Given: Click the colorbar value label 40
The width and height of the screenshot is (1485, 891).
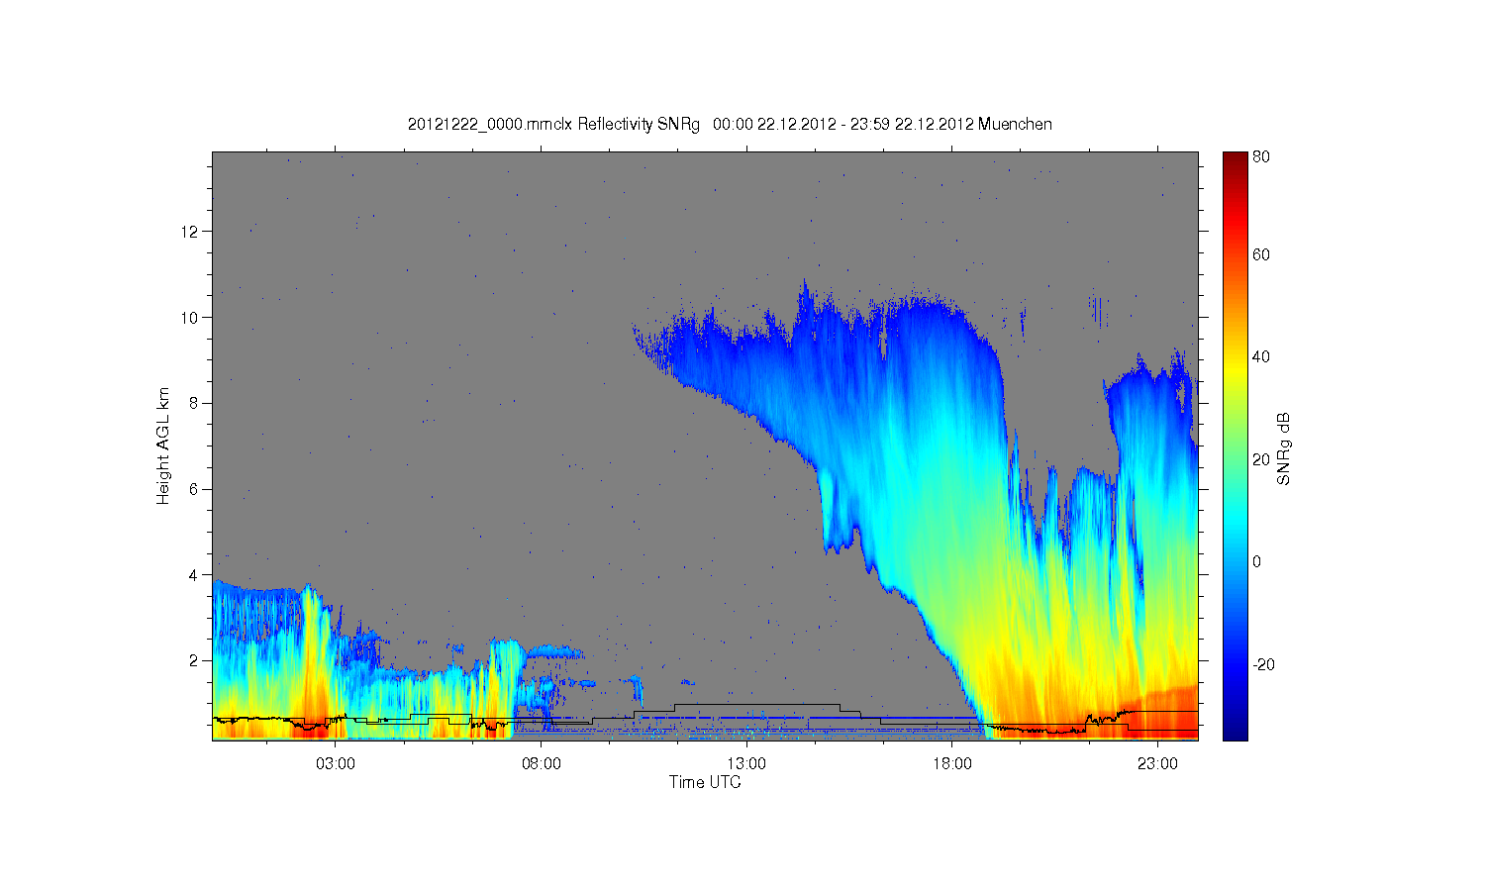Looking at the screenshot, I should [x=1261, y=357].
